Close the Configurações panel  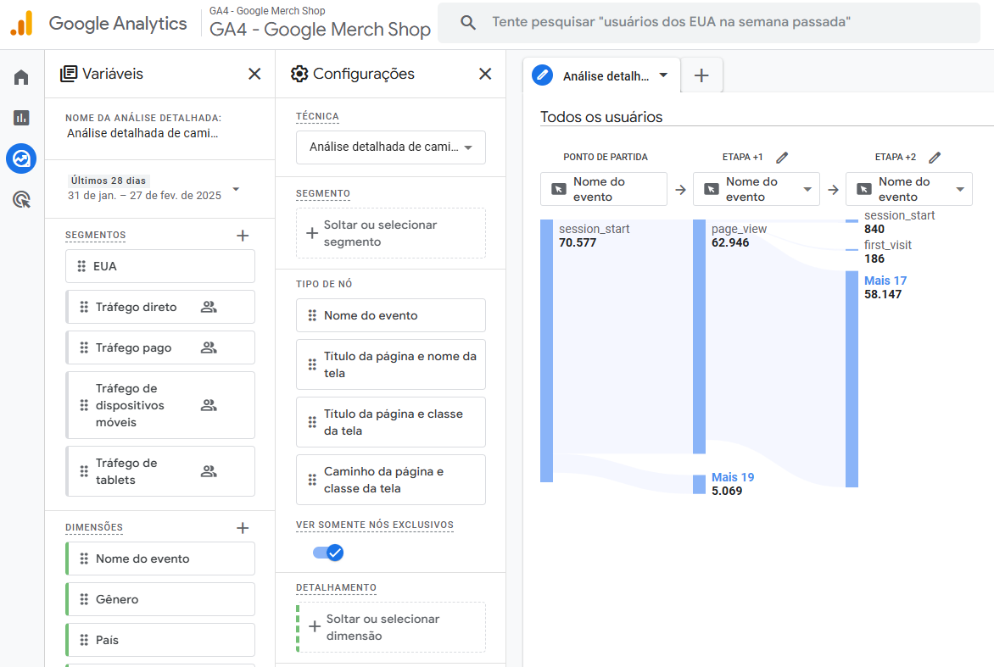[485, 74]
